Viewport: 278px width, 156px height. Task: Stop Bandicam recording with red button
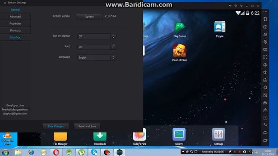pyautogui.click(x=239, y=152)
